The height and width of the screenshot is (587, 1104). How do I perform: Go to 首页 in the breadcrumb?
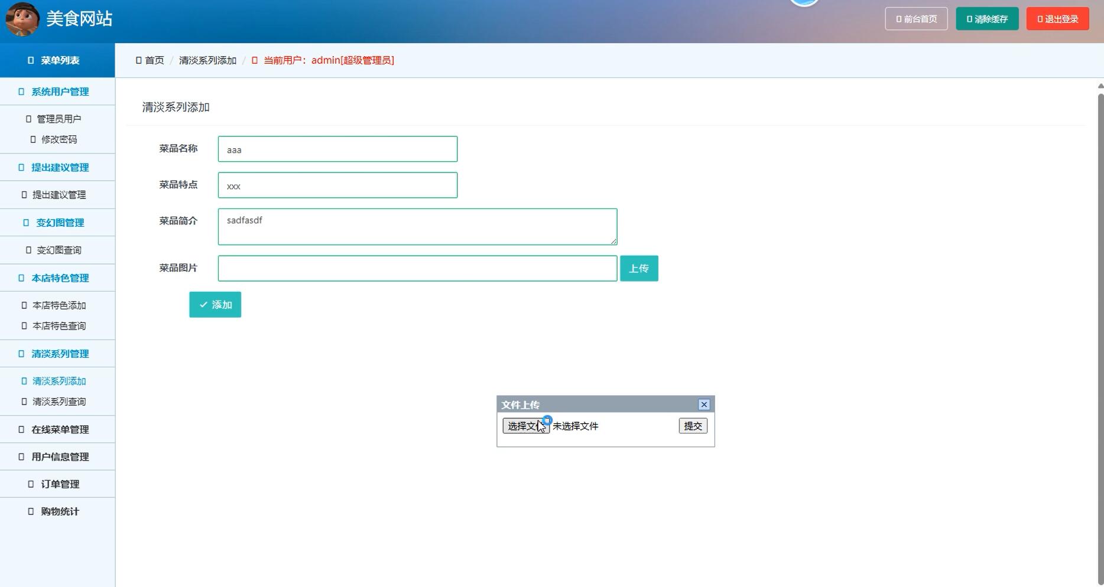click(154, 60)
